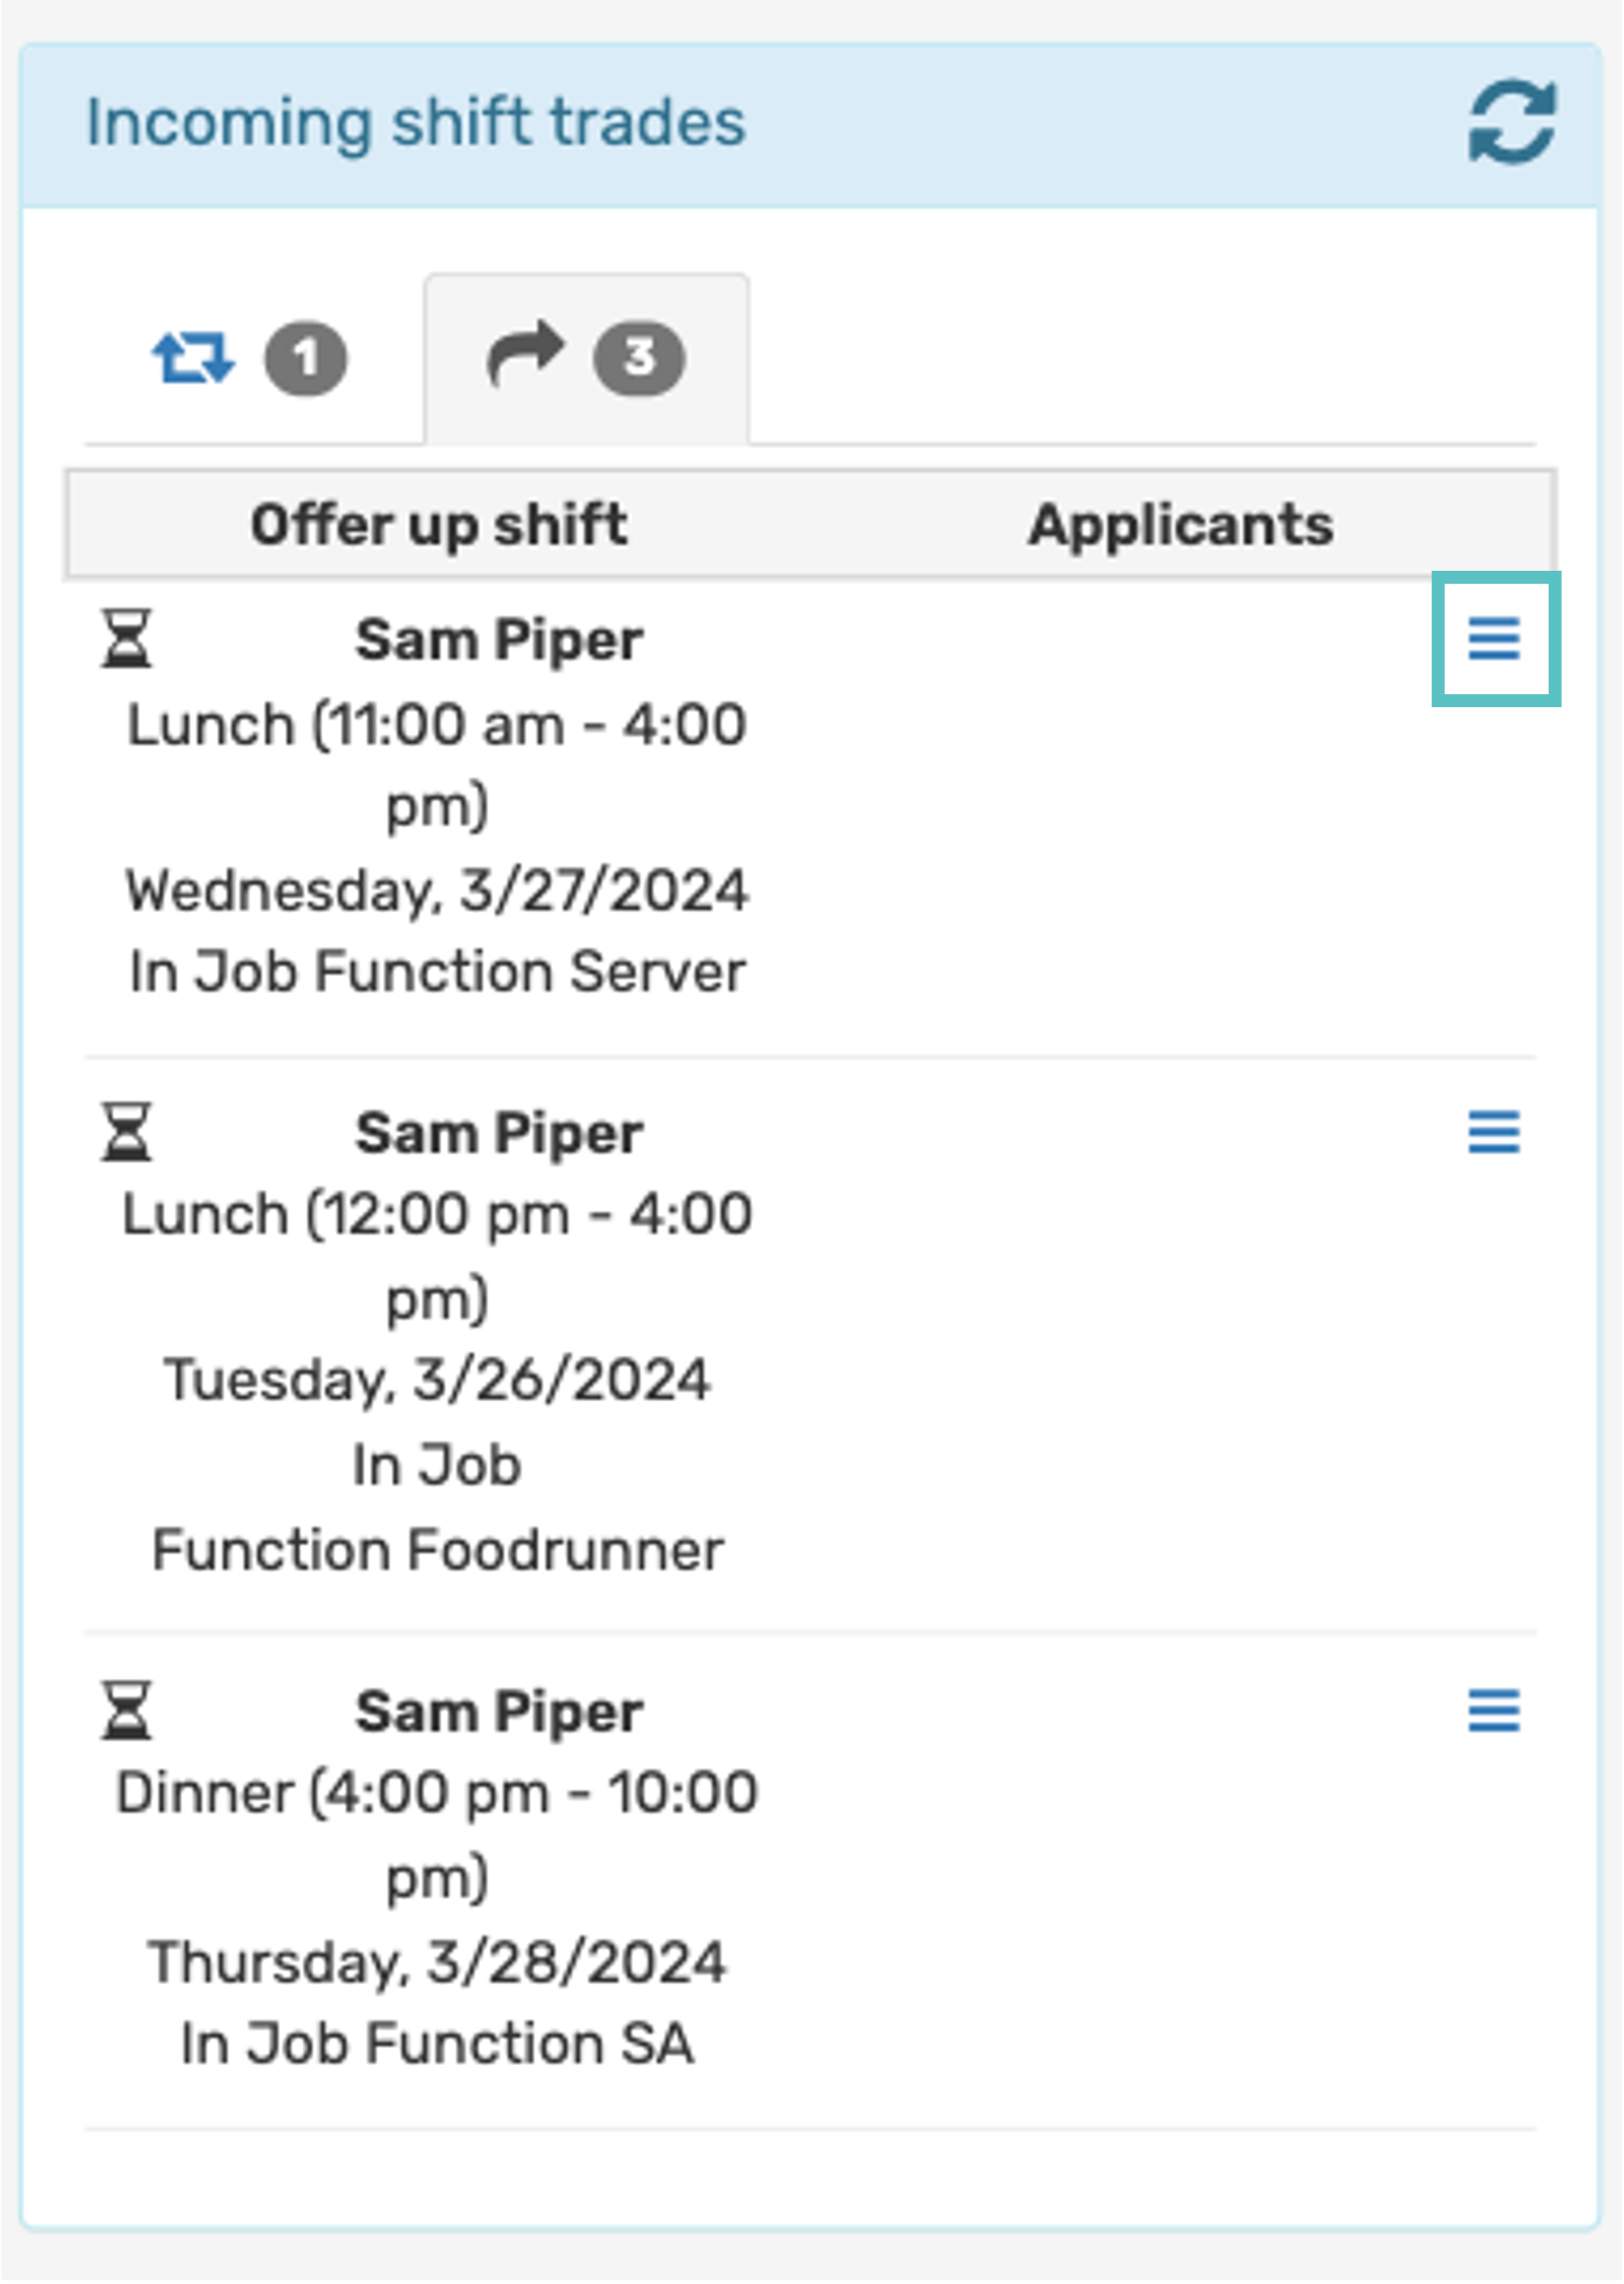
Task: Click the forward arrow offer icon
Action: pos(525,354)
